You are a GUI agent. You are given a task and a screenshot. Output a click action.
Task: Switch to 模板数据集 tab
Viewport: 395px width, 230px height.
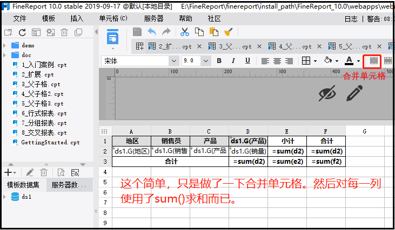click(x=23, y=185)
